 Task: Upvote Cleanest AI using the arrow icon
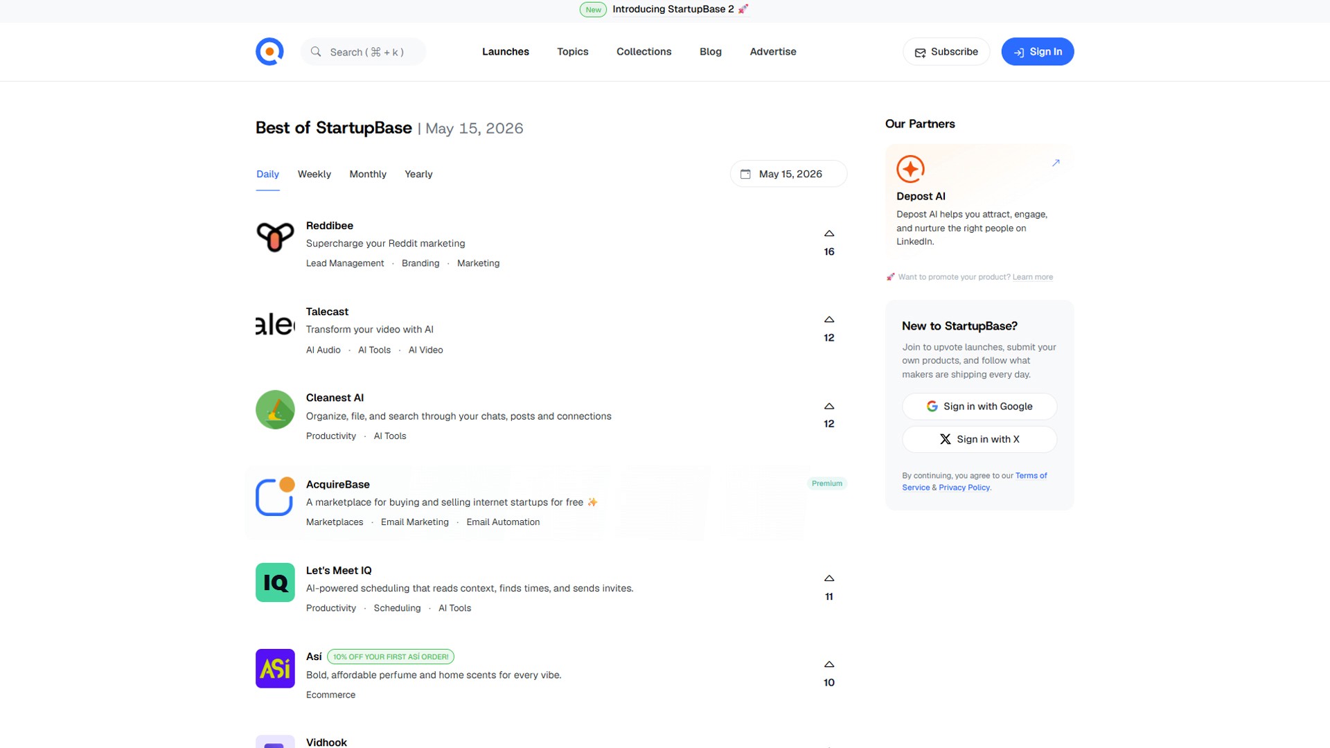pyautogui.click(x=829, y=406)
